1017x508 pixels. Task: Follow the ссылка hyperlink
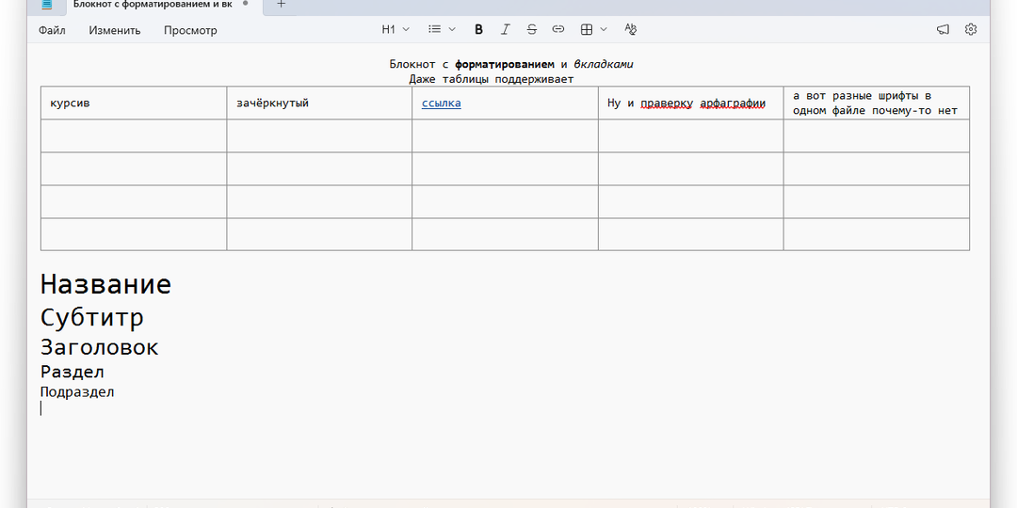[x=441, y=103]
